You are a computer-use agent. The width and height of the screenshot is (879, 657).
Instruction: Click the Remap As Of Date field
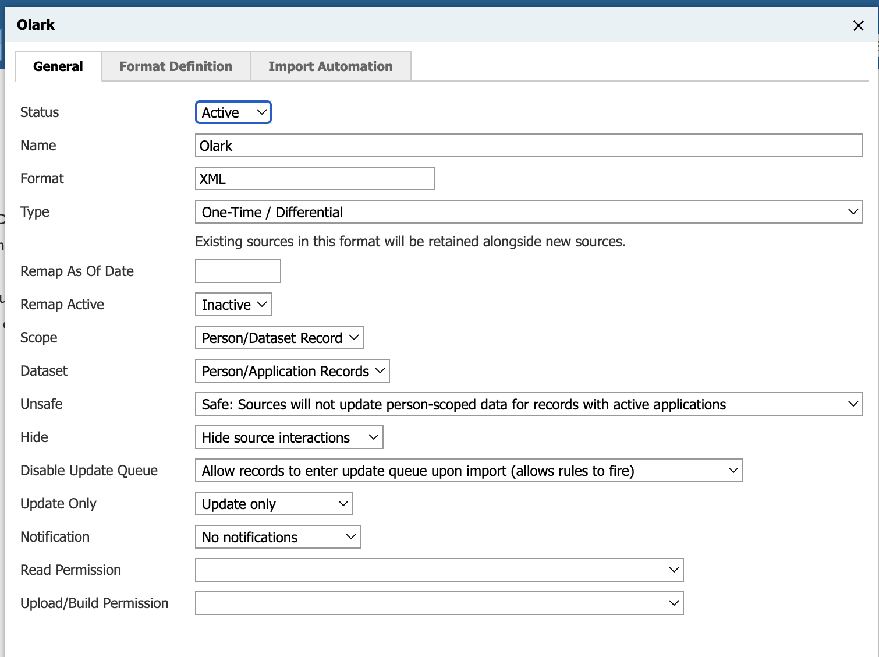click(x=238, y=271)
